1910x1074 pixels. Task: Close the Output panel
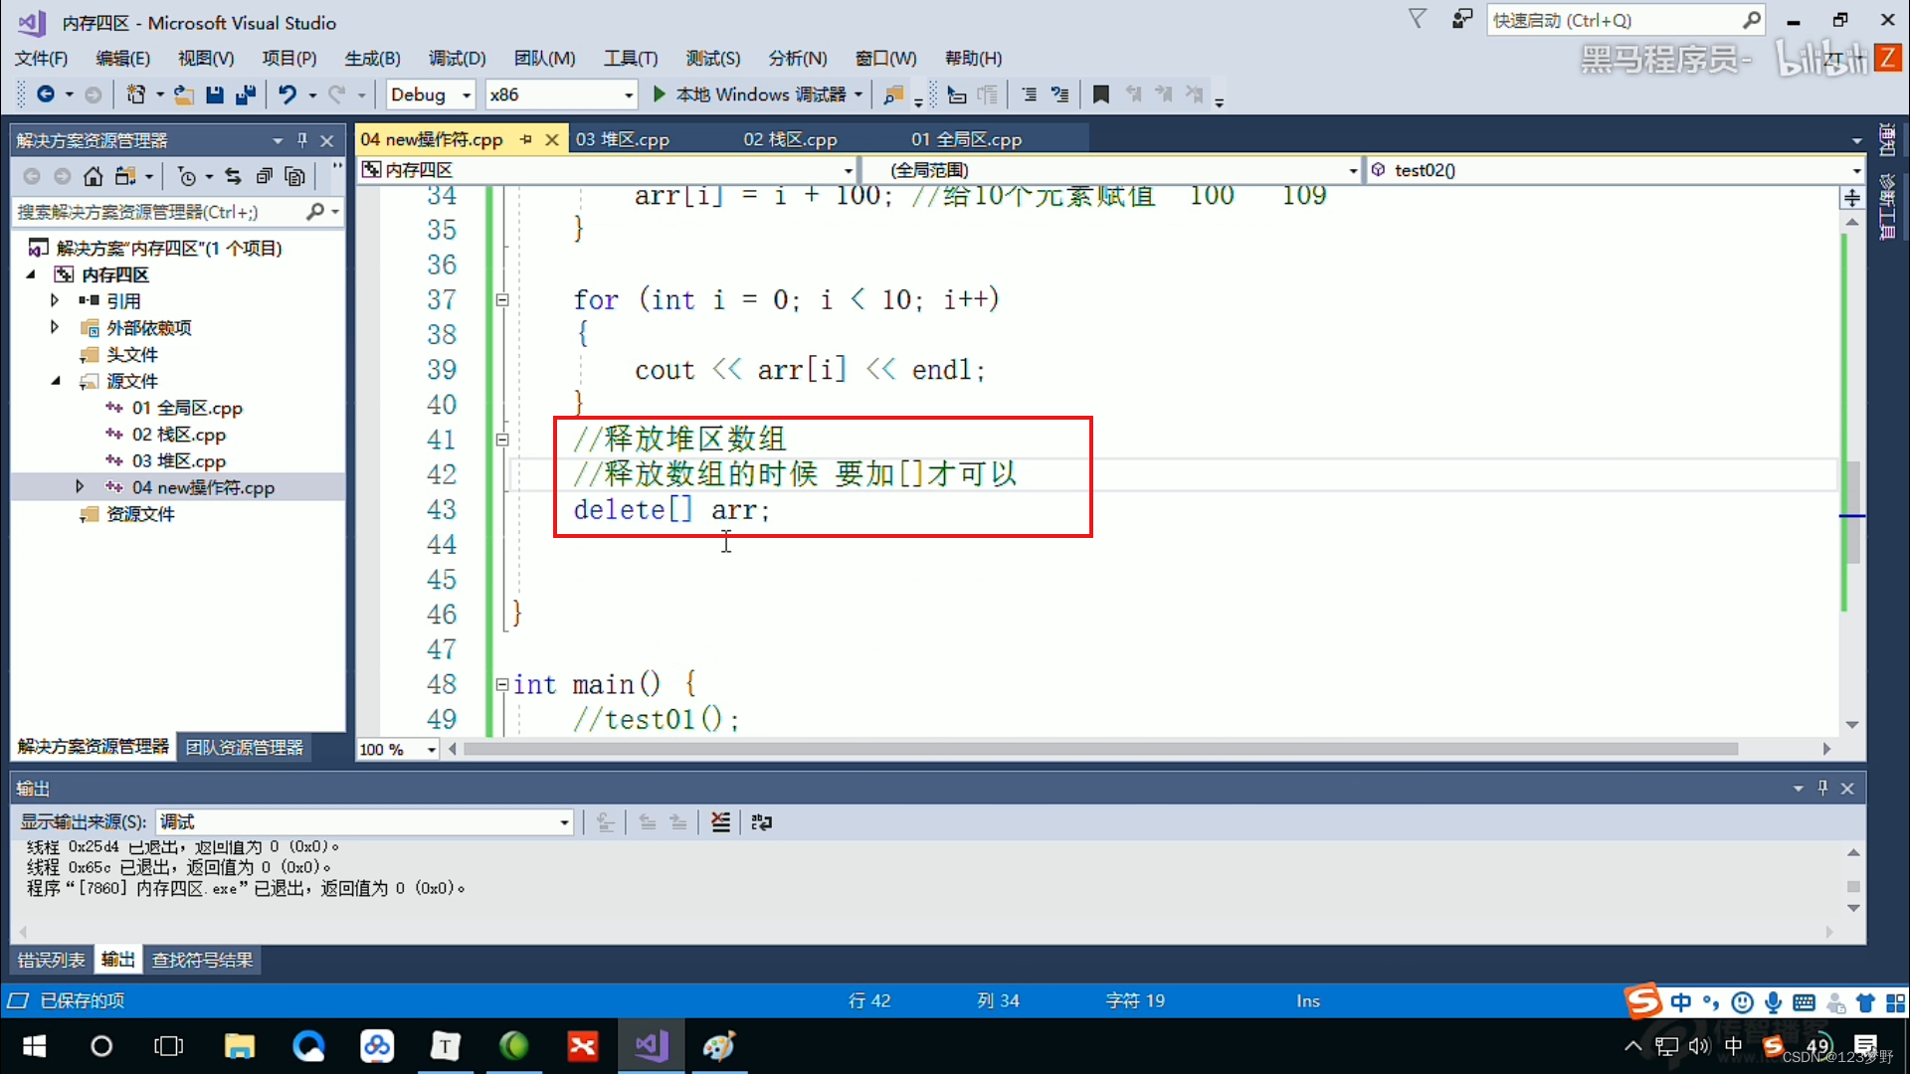coord(1847,788)
